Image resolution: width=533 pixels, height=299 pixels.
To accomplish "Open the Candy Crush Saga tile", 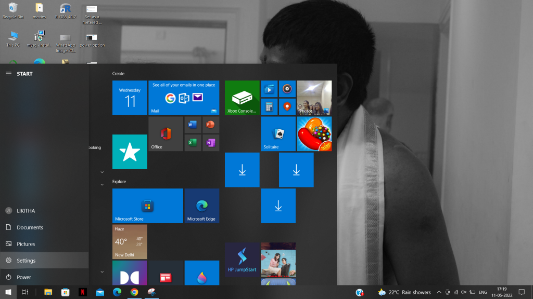I will point(314,134).
